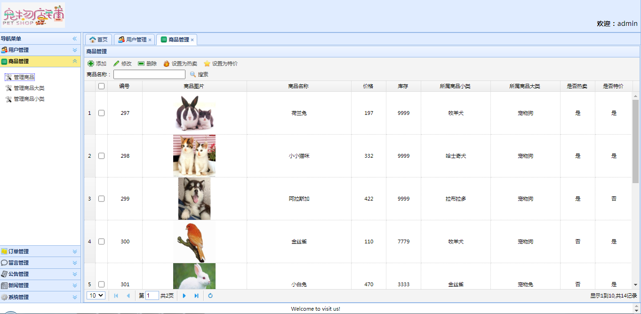
Task: Expand the 系统管理 accordion section
Action: click(x=74, y=297)
